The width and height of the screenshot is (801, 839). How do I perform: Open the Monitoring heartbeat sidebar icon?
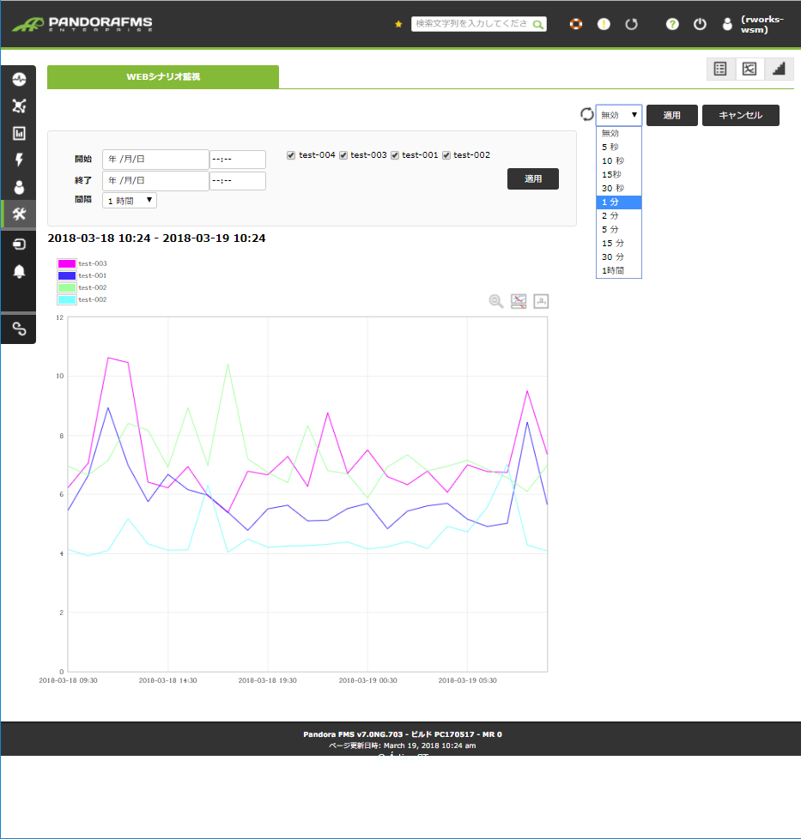click(x=19, y=79)
